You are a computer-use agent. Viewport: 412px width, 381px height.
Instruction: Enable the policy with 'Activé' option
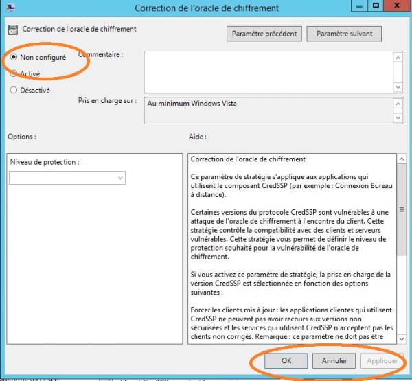14,73
